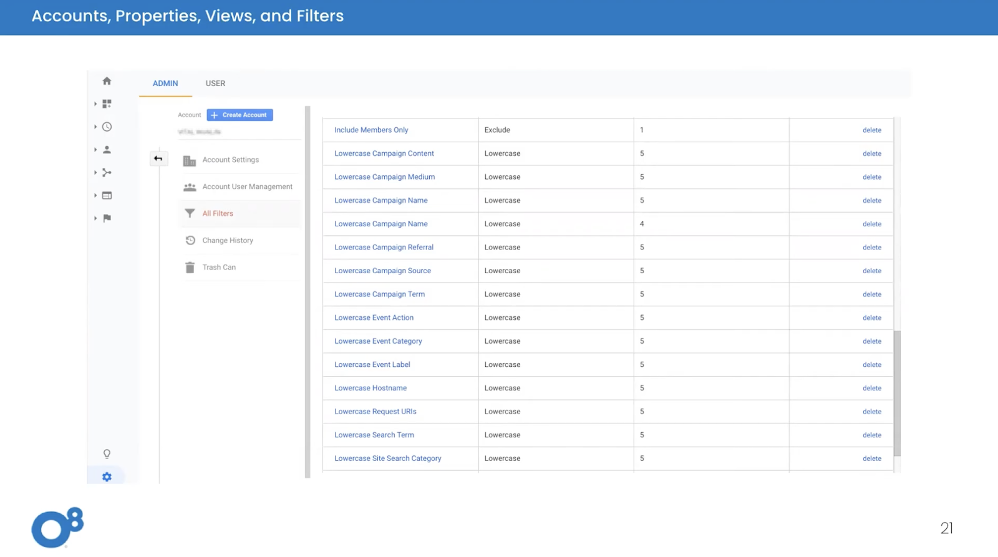Open Lowercase Event Category filter
Screen dimensions: 998x557
click(378, 341)
